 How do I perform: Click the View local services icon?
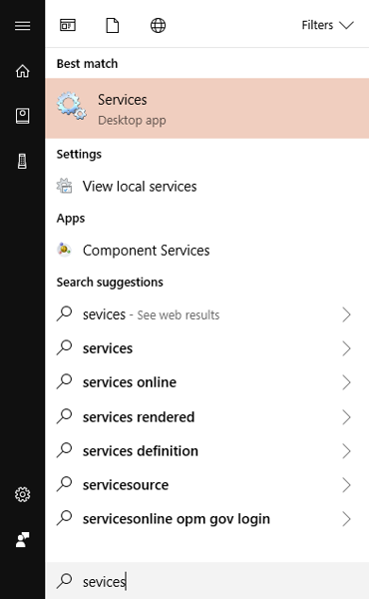pyautogui.click(x=64, y=186)
